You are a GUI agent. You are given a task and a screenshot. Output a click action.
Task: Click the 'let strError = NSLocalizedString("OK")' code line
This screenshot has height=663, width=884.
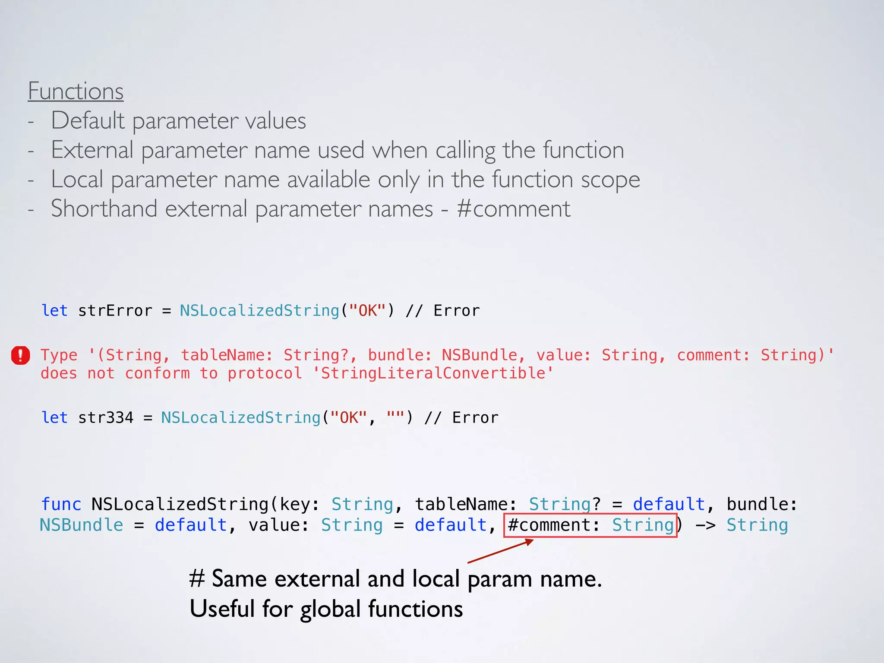pos(260,310)
